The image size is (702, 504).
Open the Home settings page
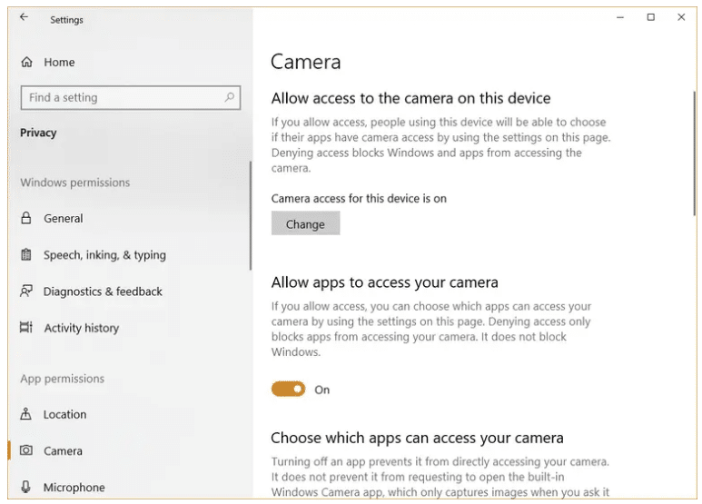click(x=59, y=63)
